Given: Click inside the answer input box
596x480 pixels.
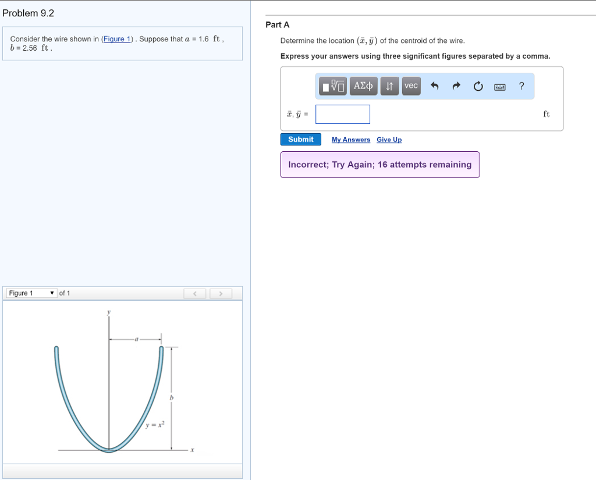Looking at the screenshot, I should pos(342,114).
